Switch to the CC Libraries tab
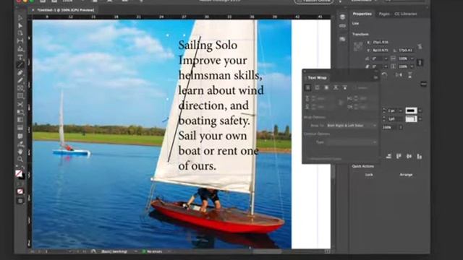 406,14
